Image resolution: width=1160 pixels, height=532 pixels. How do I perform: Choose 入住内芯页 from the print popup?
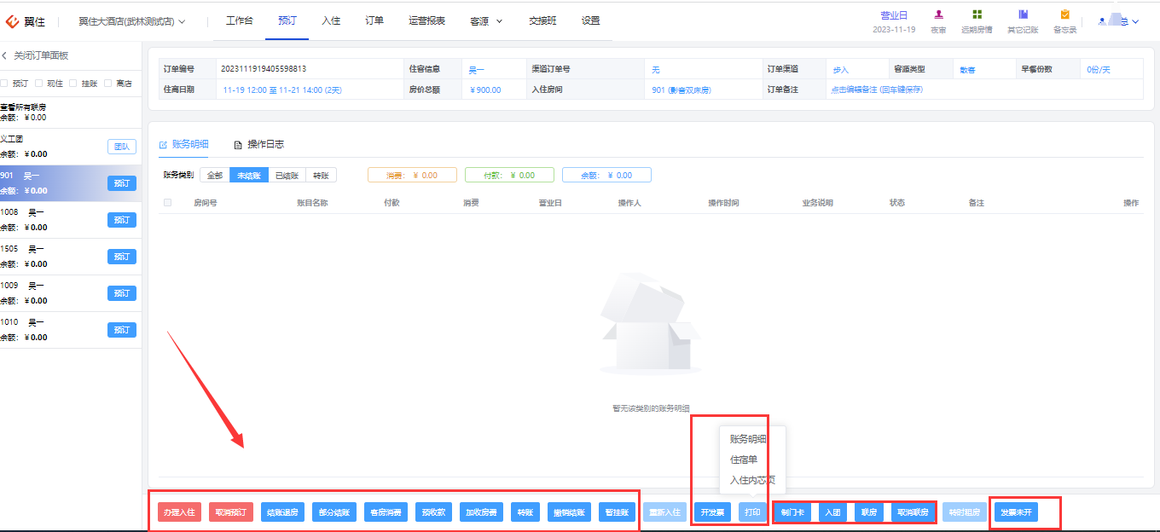[752, 480]
